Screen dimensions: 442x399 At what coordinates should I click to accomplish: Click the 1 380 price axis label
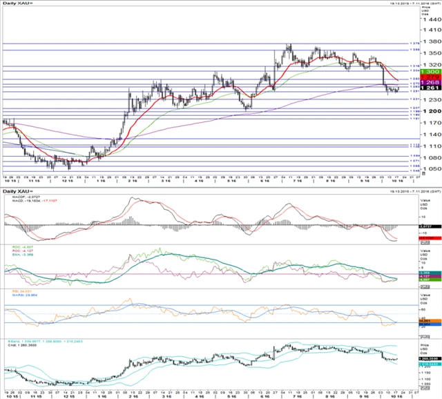pos(430,41)
